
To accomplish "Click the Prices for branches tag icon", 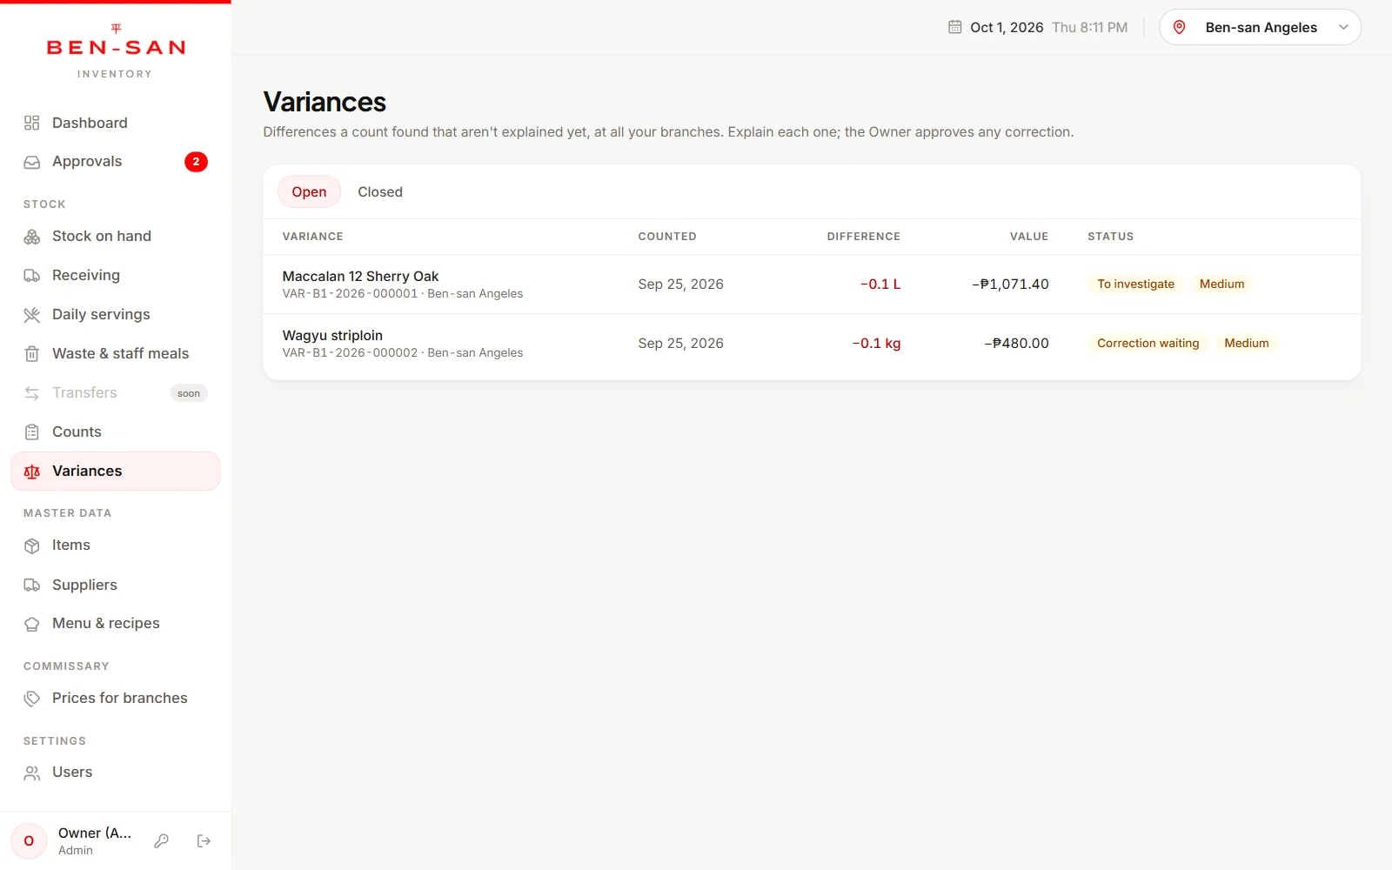I will (x=32, y=699).
